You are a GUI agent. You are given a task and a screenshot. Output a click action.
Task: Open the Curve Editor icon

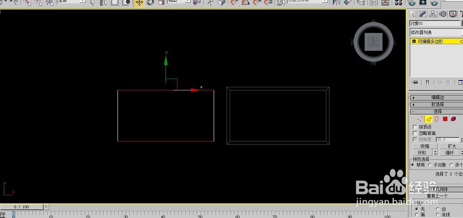tap(374, 3)
